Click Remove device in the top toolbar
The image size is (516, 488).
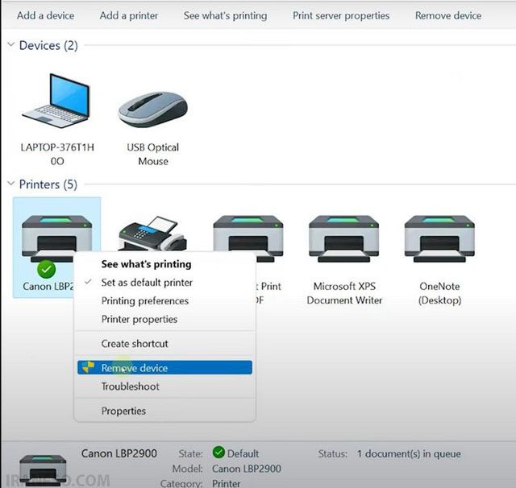pos(448,15)
